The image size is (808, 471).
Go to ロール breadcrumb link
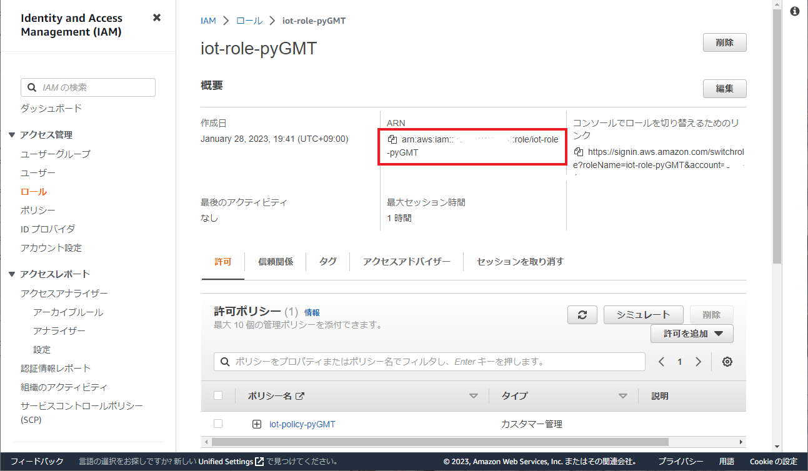coord(249,21)
